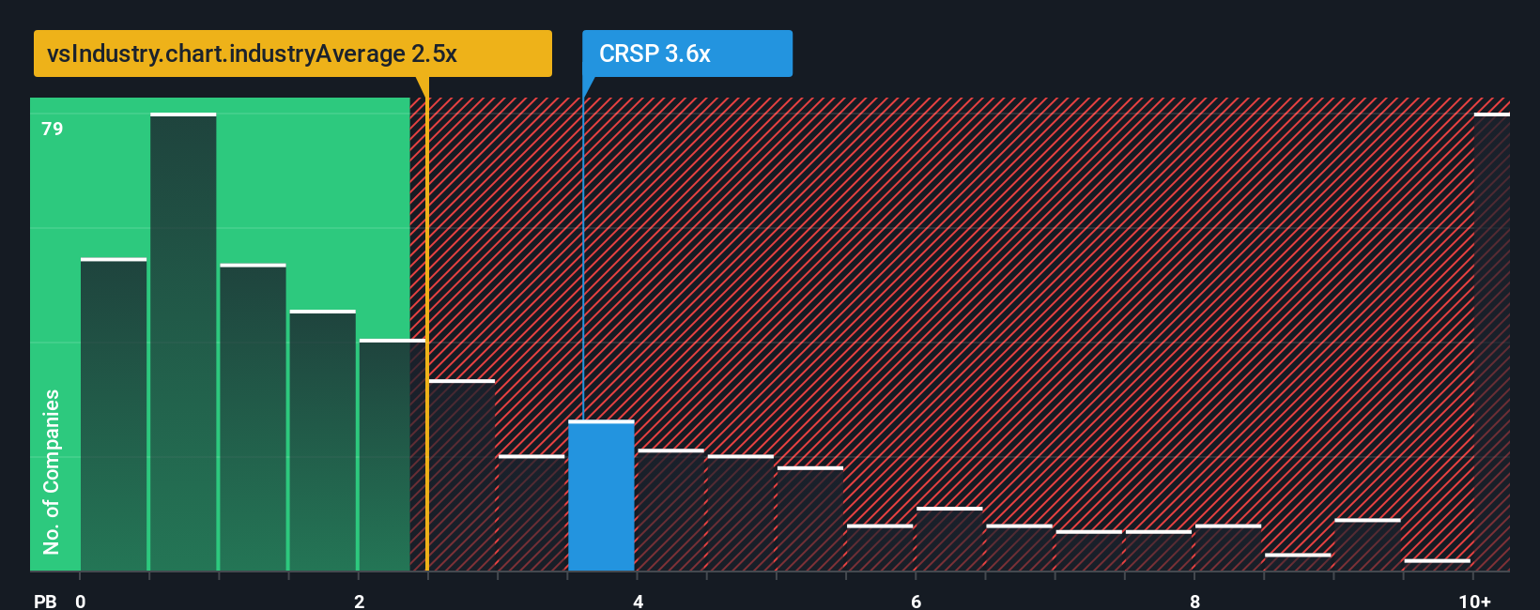Select the tallest bar in the green zone

click(x=183, y=342)
